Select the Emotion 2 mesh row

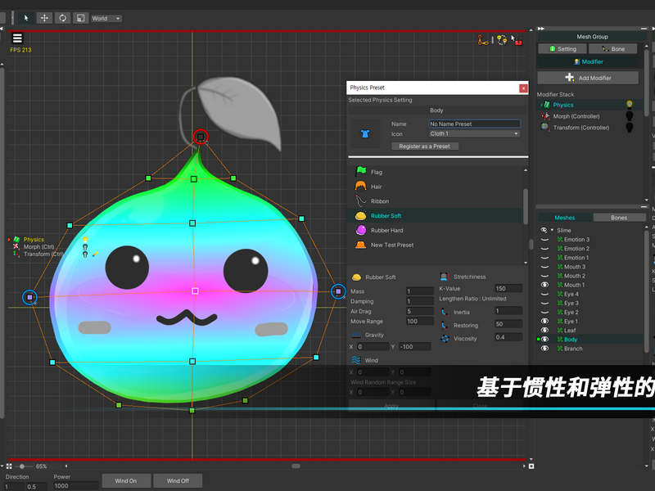pyautogui.click(x=590, y=249)
